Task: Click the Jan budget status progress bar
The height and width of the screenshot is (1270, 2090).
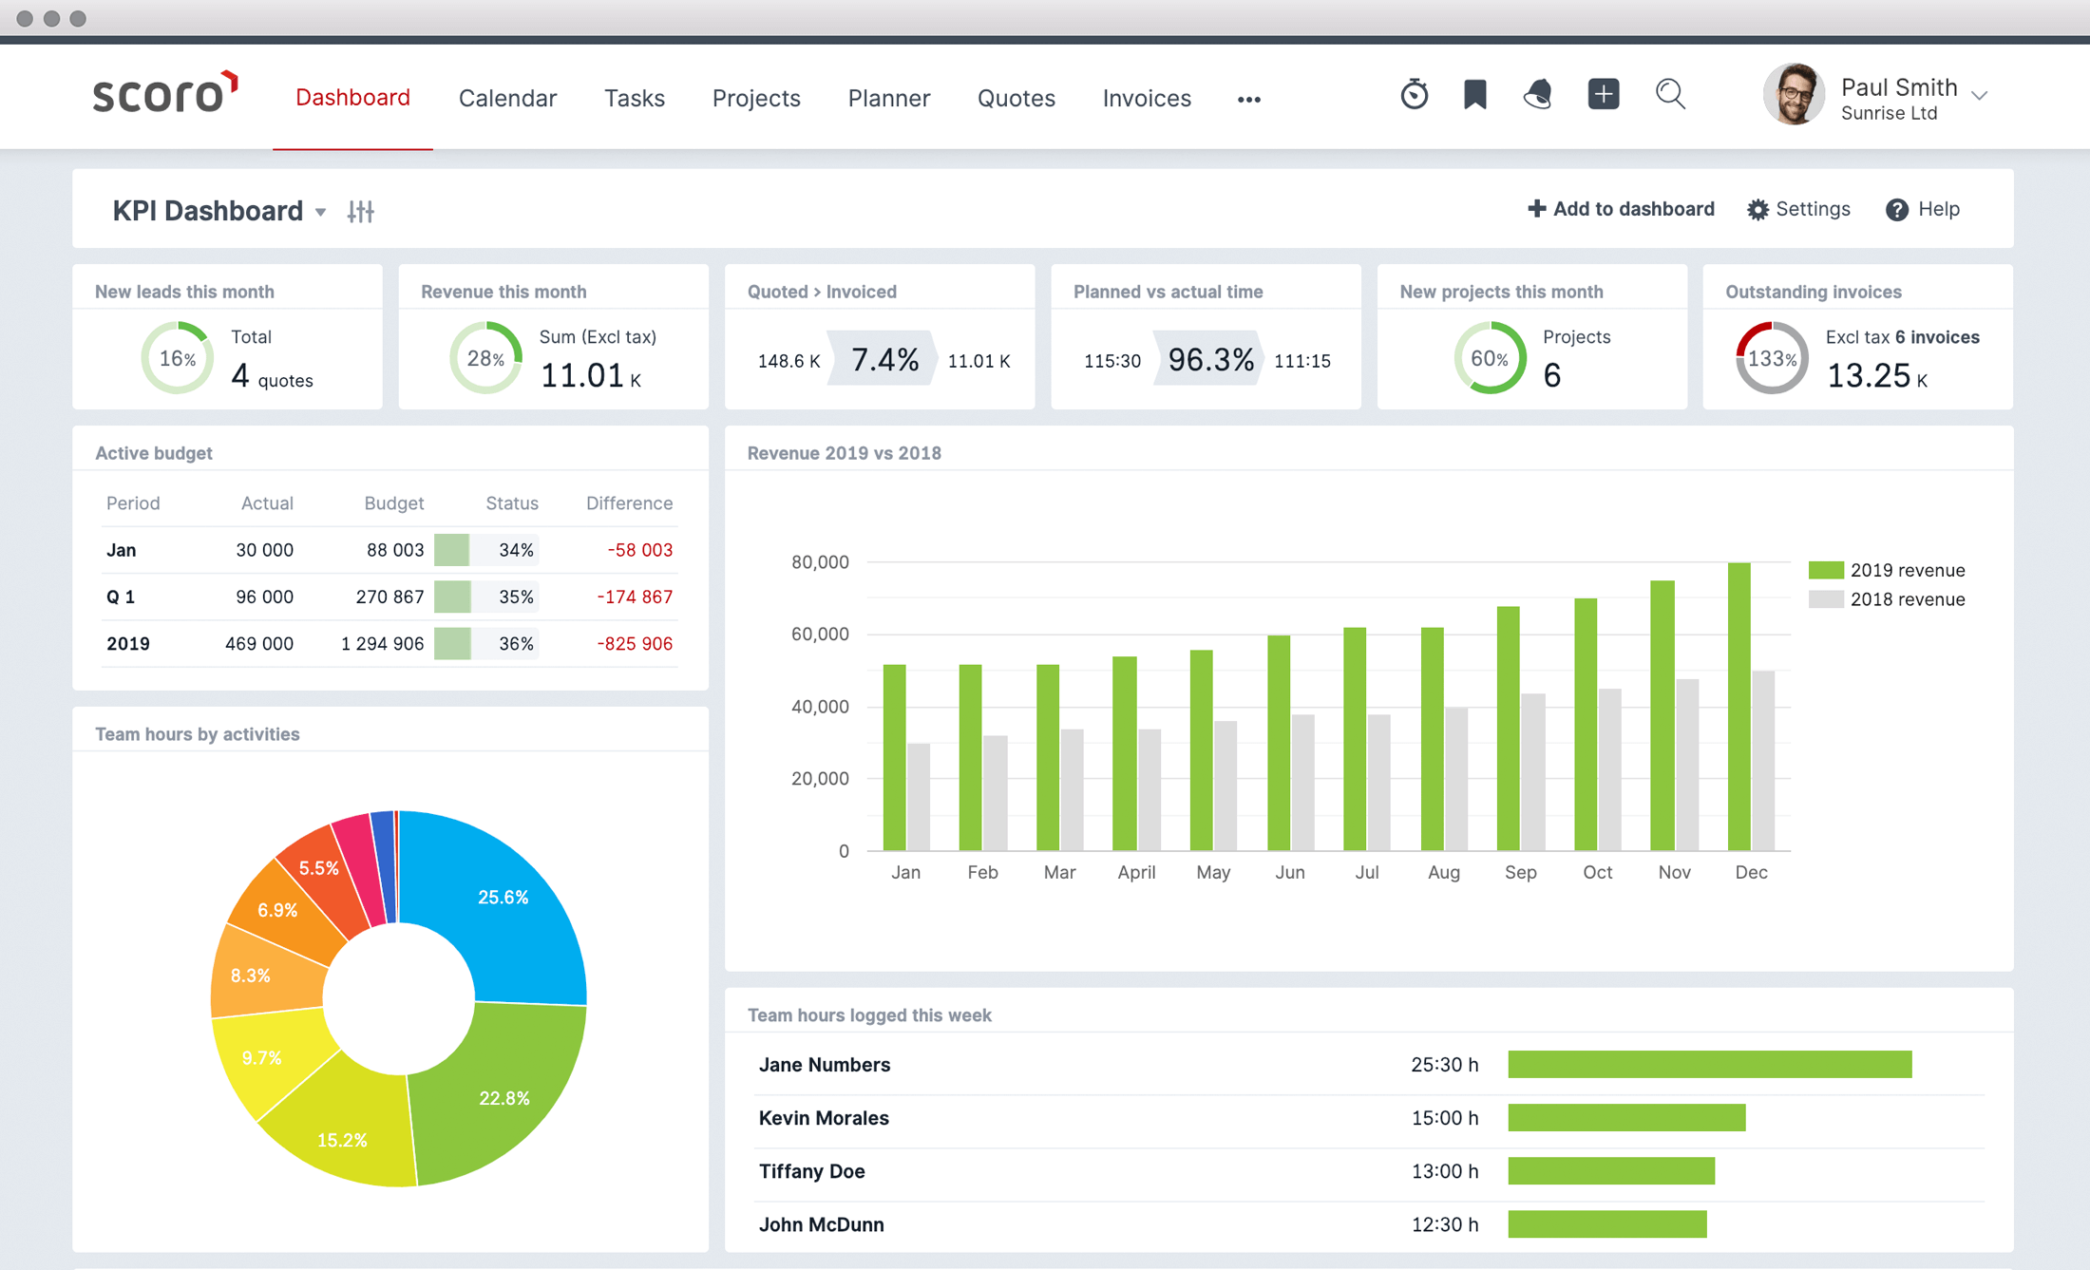Action: (x=485, y=549)
